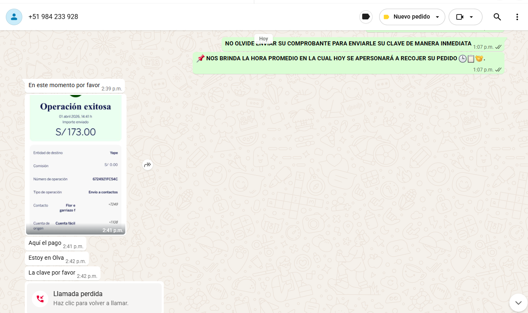The width and height of the screenshot is (528, 313).
Task: Click the yellow label color in Nuevo pedido
Action: 386,17
